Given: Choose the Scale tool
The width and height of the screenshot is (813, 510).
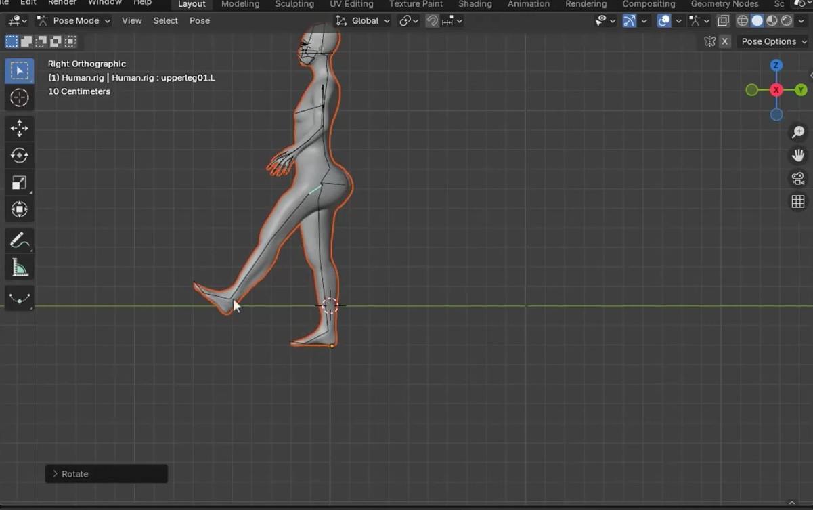Looking at the screenshot, I should point(19,182).
